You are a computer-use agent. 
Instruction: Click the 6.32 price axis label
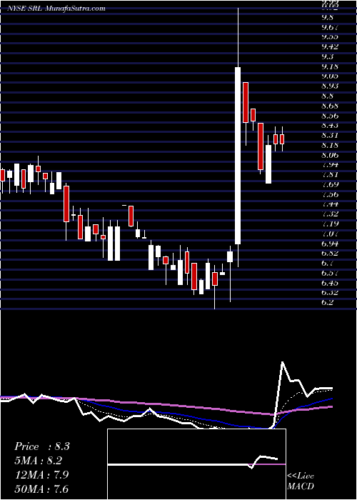coord(330,292)
